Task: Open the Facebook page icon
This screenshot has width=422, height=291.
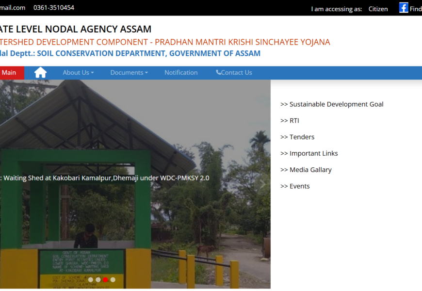Action: point(404,8)
